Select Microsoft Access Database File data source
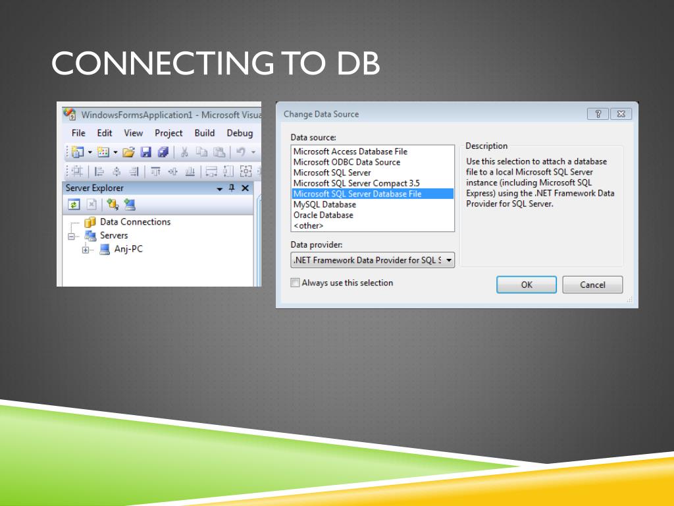Viewport: 674px width, 506px height. tap(373, 152)
